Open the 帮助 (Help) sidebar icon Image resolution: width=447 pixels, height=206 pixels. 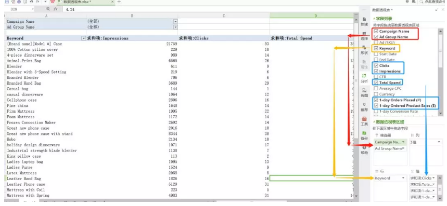(x=364, y=150)
